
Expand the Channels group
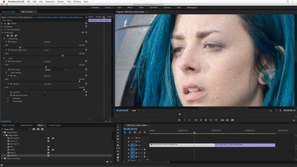(x=8, y=98)
